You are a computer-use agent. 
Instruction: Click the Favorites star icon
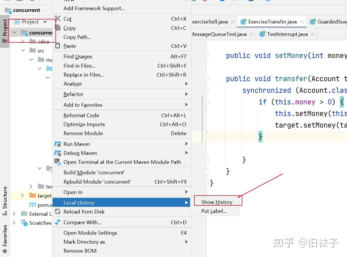pos(5,251)
